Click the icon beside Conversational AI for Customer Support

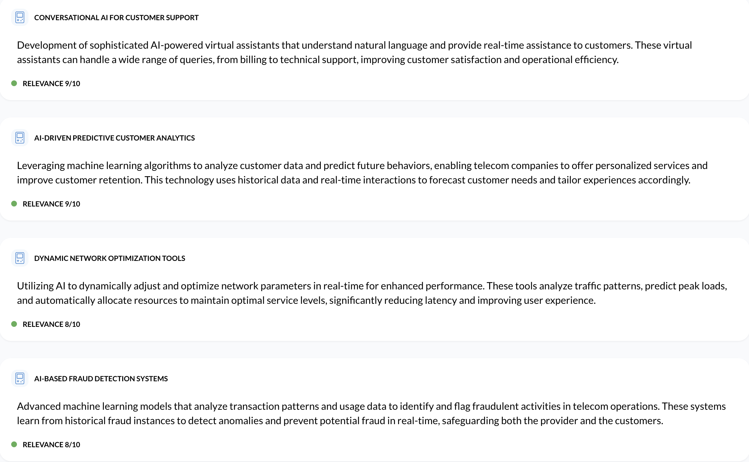(20, 17)
